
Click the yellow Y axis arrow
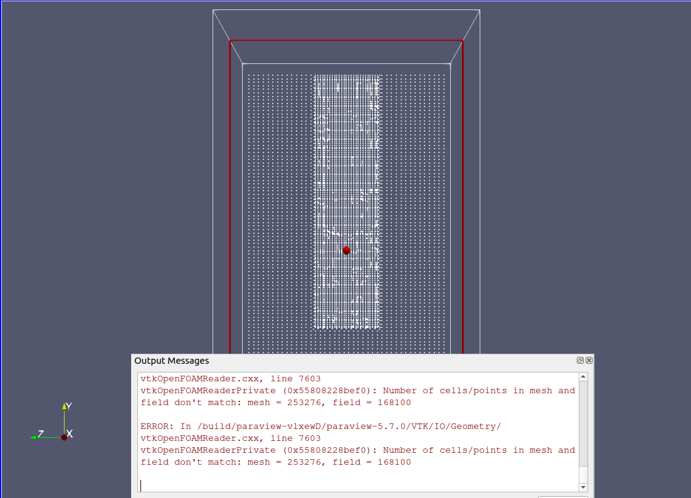64,408
